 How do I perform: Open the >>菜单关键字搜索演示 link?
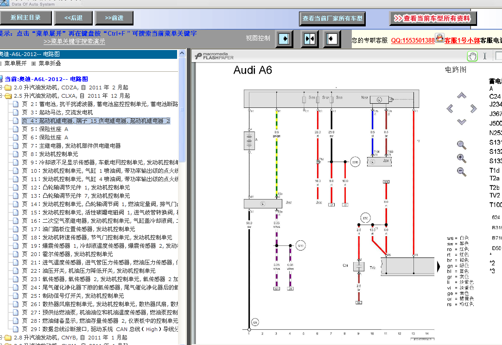point(74,42)
